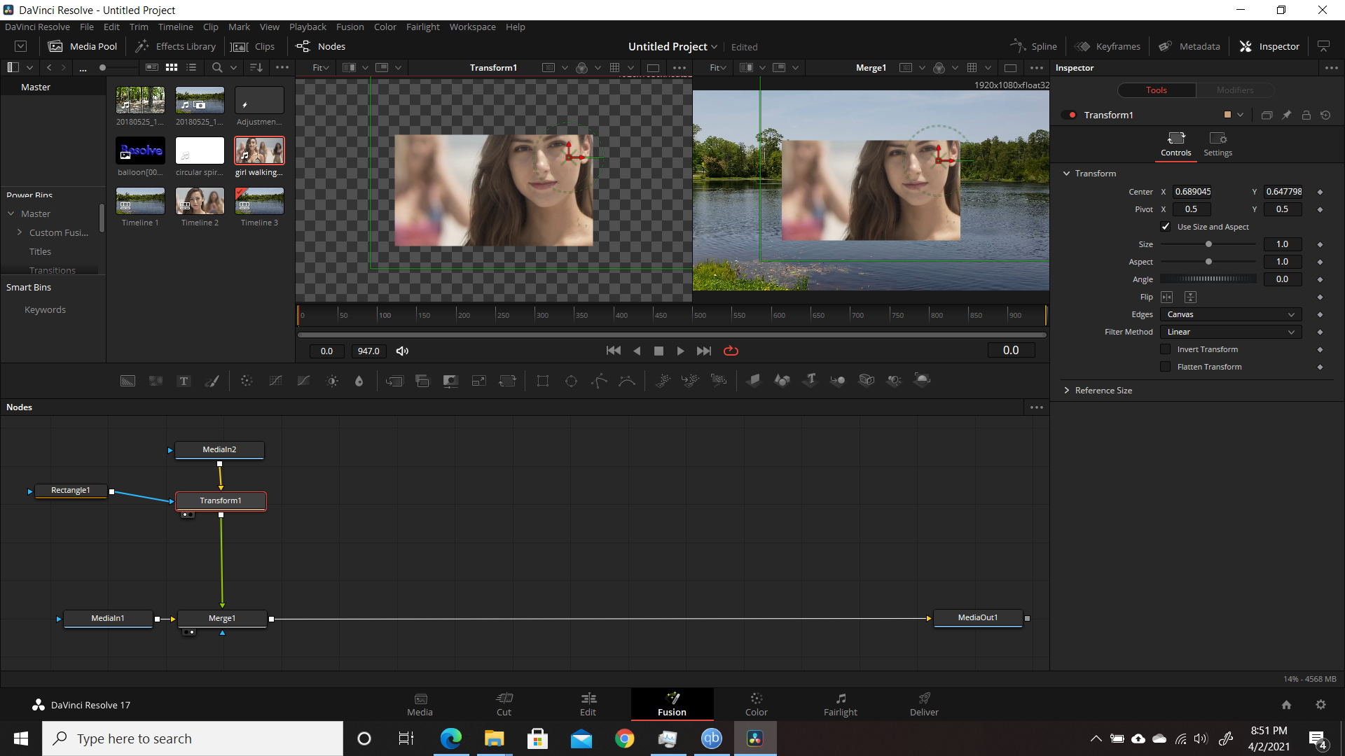Enable Invert Transform checkbox
This screenshot has width=1345, height=756.
(x=1166, y=349)
